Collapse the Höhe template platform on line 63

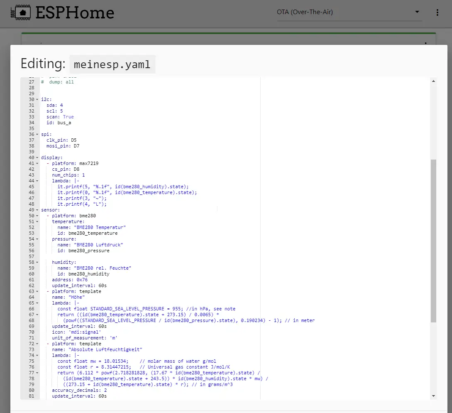[37, 292]
